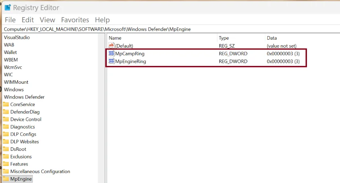Click the registry path address bar

tap(171, 29)
